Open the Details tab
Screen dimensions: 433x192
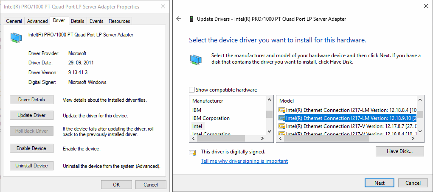(77, 21)
